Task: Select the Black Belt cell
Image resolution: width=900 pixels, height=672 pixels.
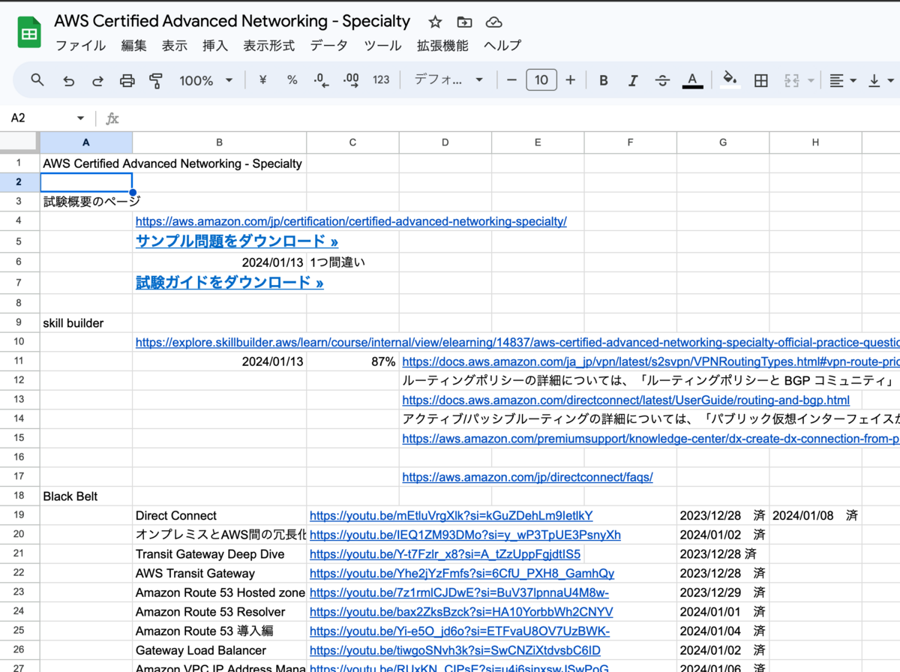Action: click(86, 496)
